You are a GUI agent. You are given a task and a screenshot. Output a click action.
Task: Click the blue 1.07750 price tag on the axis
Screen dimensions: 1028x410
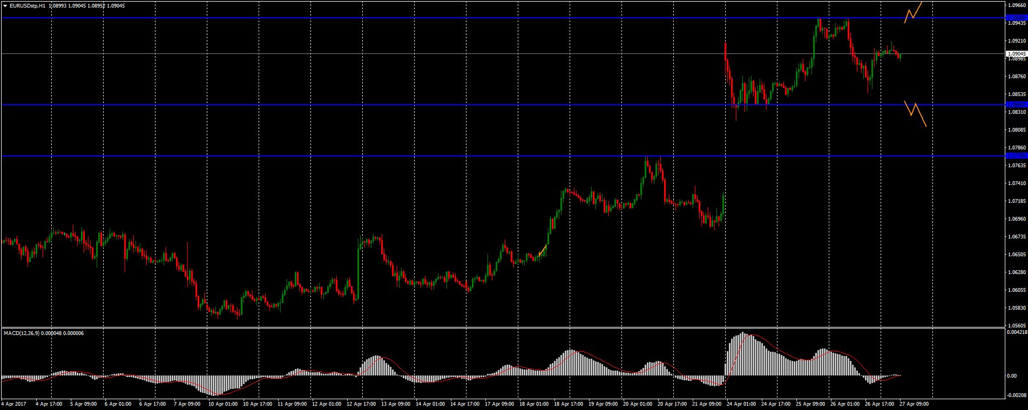(1017, 156)
